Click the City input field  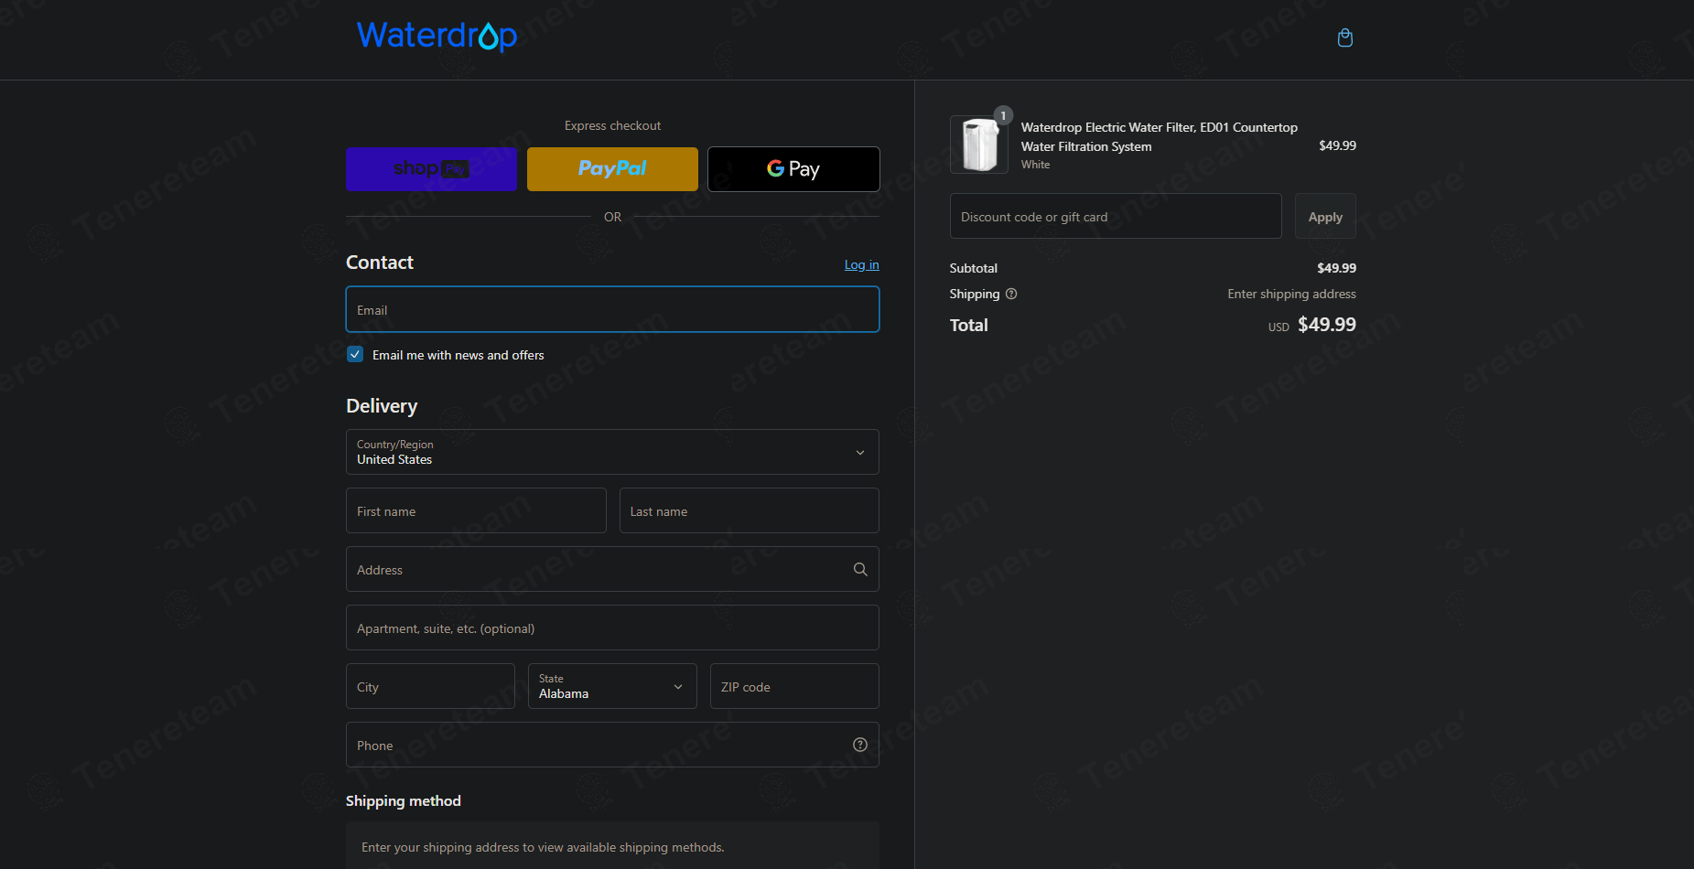430,686
